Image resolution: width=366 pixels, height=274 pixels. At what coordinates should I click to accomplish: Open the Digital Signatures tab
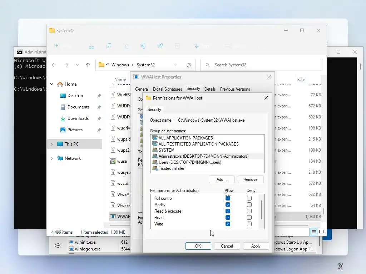click(x=167, y=89)
